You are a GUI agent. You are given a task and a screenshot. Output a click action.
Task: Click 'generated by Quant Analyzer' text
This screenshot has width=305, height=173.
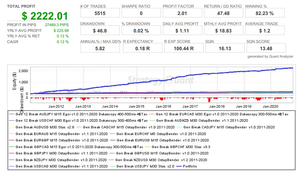(x=270, y=56)
